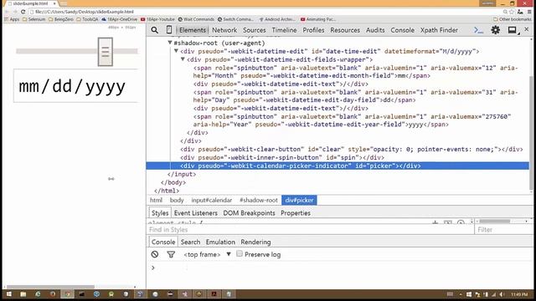Open the Chrome hamburger menu
This screenshot has height=301, width=536.
click(x=529, y=12)
